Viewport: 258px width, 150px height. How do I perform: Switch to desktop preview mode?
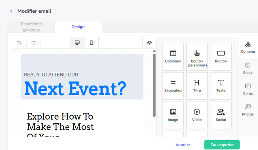point(77,43)
